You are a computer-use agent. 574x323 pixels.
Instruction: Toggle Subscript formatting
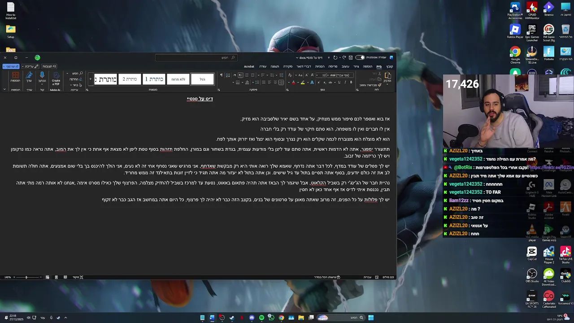(325, 83)
